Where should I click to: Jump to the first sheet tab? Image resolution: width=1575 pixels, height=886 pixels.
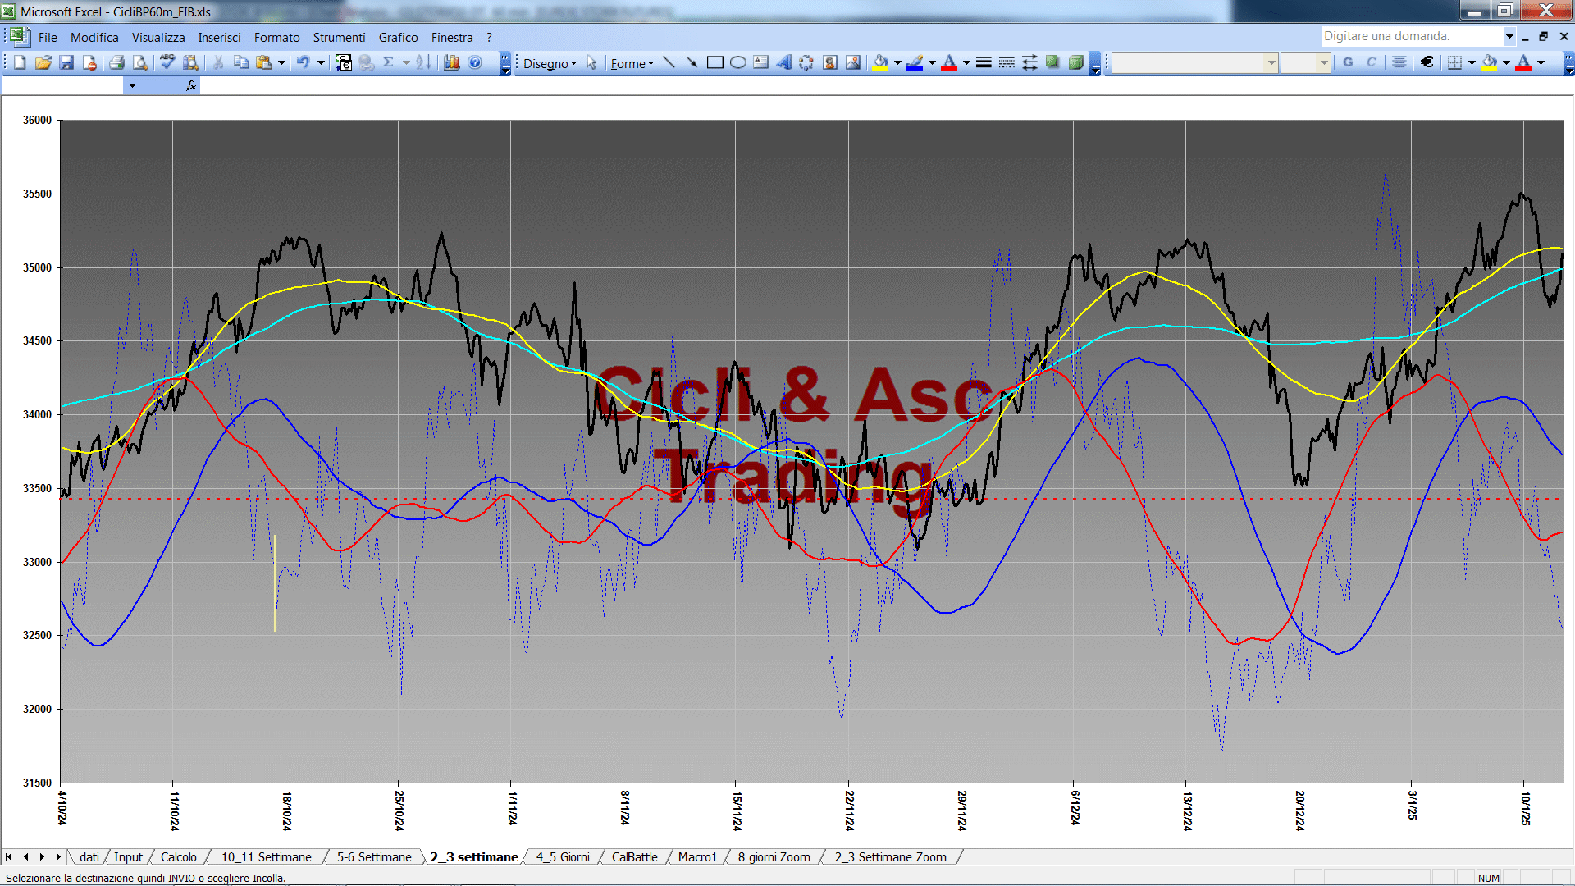(x=9, y=856)
